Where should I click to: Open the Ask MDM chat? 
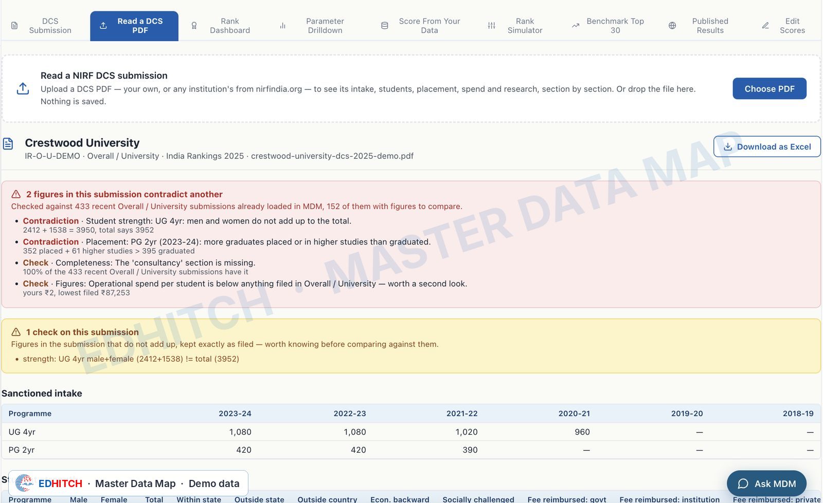(766, 483)
